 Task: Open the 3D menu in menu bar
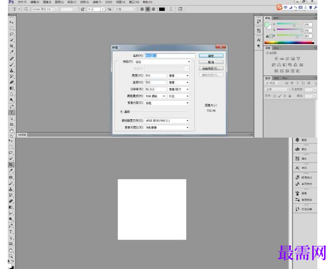(x=108, y=2)
